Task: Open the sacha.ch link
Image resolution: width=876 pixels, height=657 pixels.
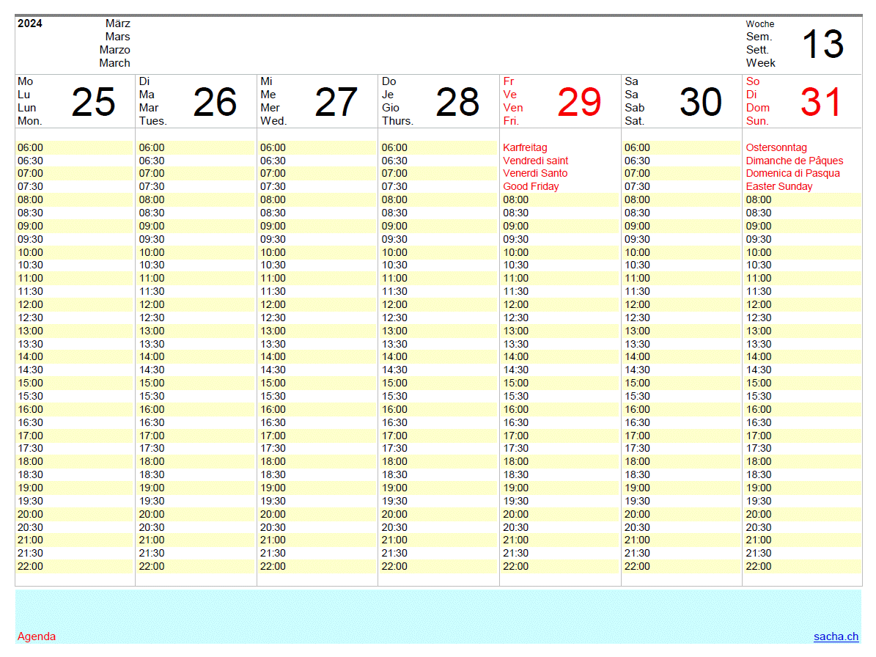Action: coord(836,636)
